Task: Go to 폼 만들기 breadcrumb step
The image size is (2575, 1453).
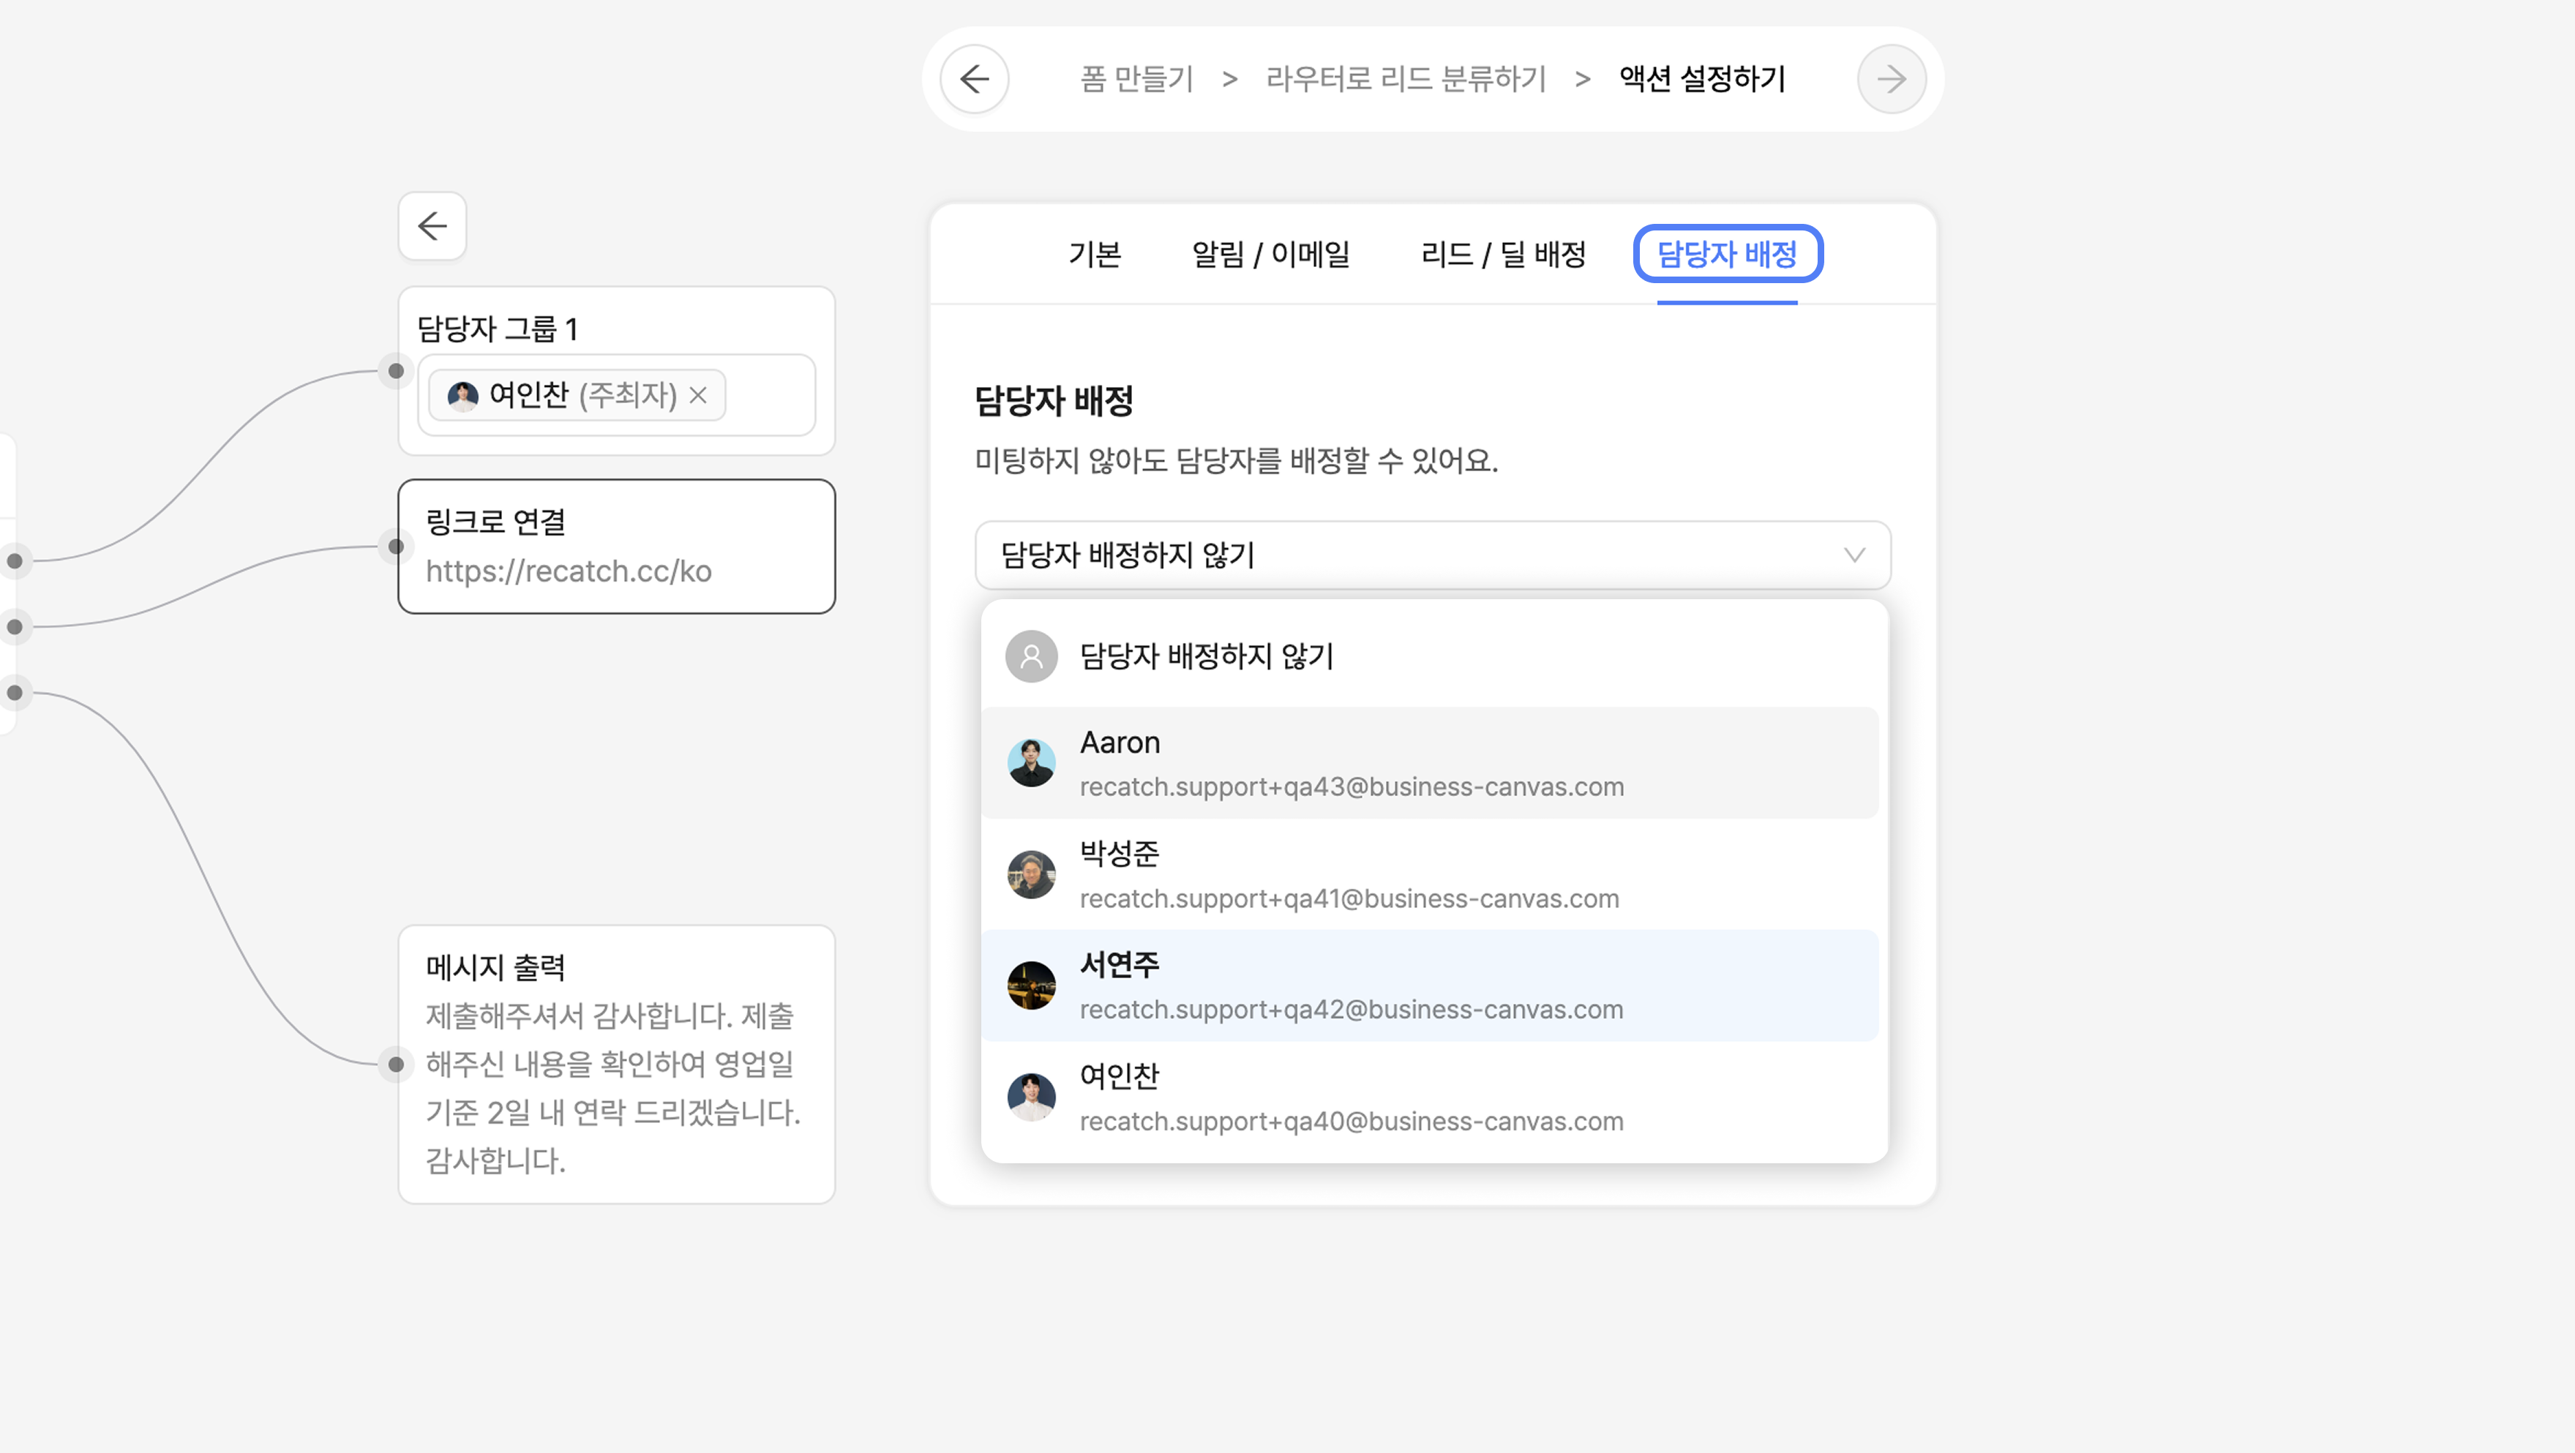Action: pos(1136,79)
